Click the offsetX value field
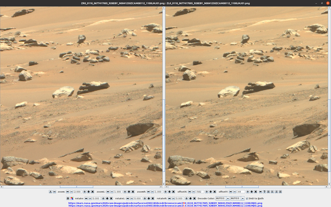This screenshot has width=331, height=207. point(200,191)
